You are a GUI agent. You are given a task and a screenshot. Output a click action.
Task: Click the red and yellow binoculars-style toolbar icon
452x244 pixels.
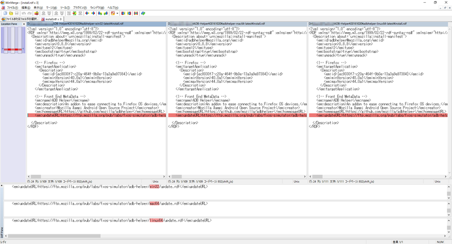pos(37,13)
